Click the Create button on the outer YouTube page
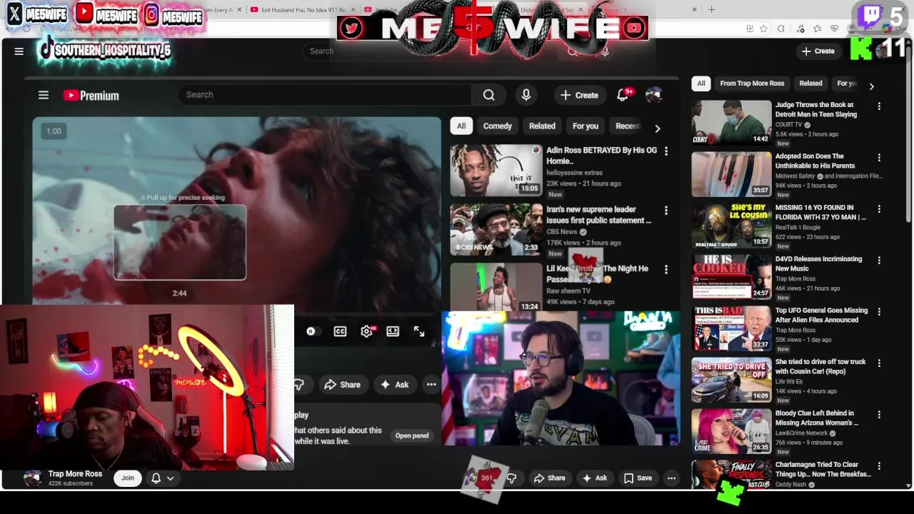Screen dimensions: 914x514 tap(818, 51)
